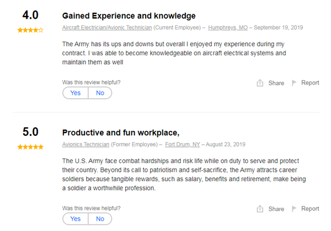Click the share icon on the Fort Drum review

coord(260,209)
